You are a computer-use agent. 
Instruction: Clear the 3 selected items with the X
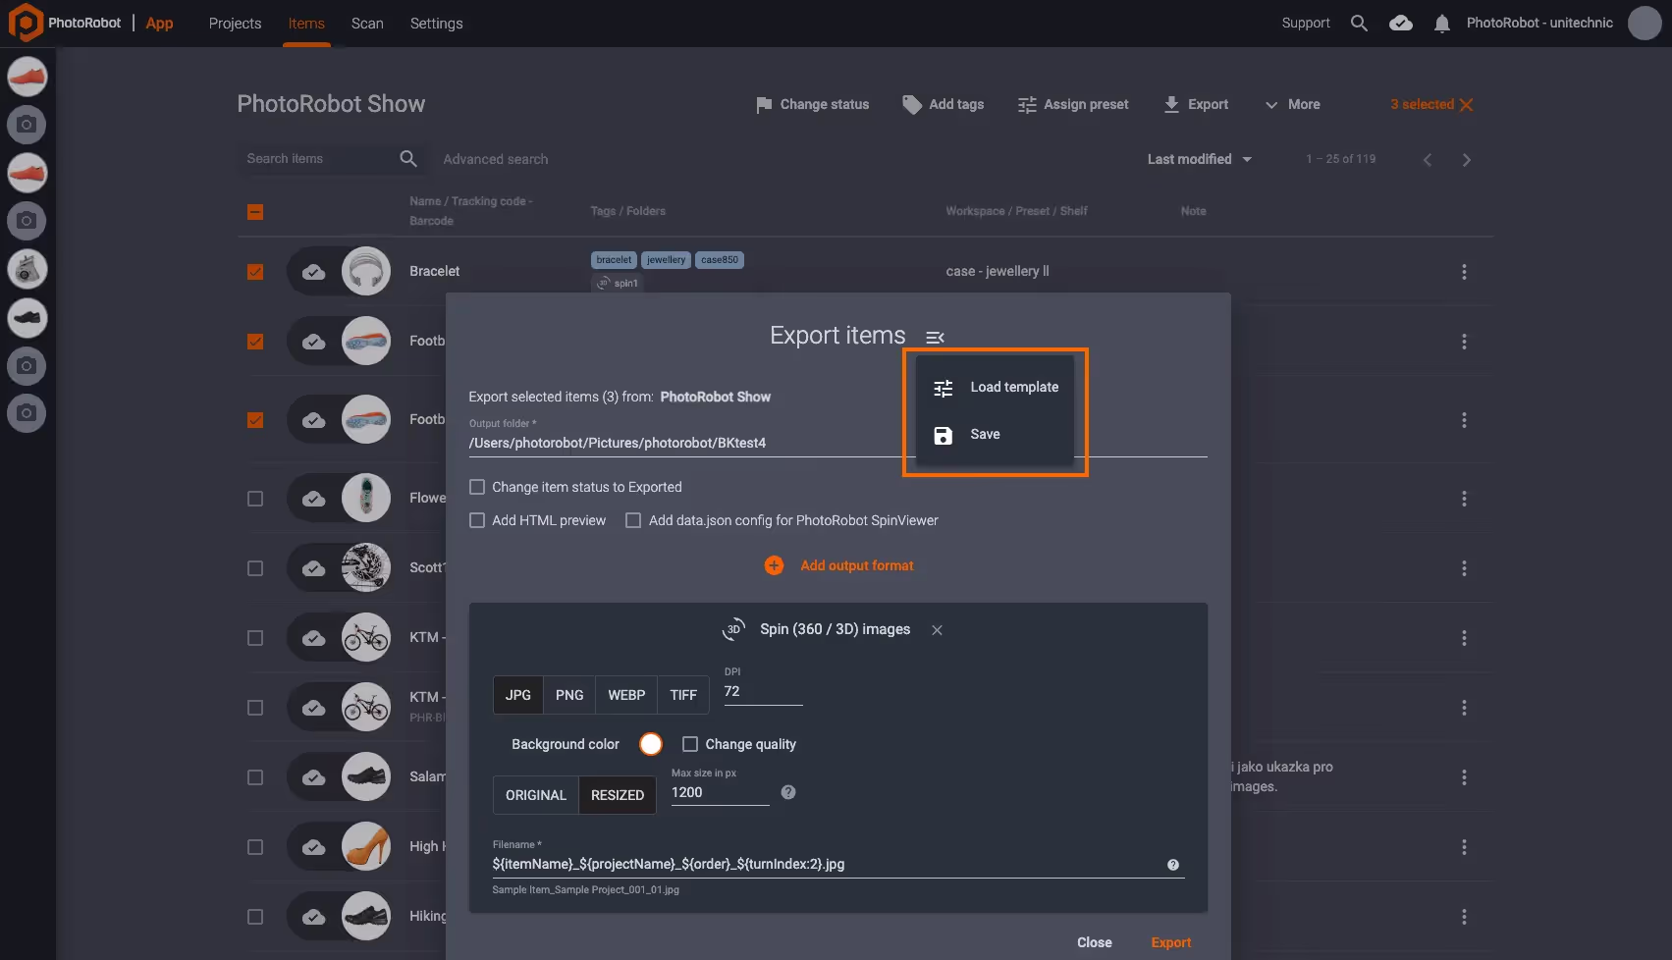(1466, 105)
